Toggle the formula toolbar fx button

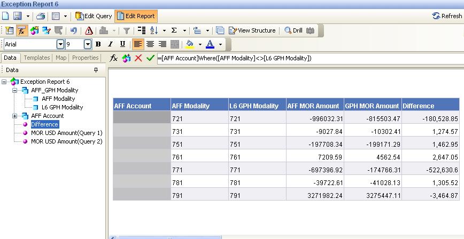point(21,30)
